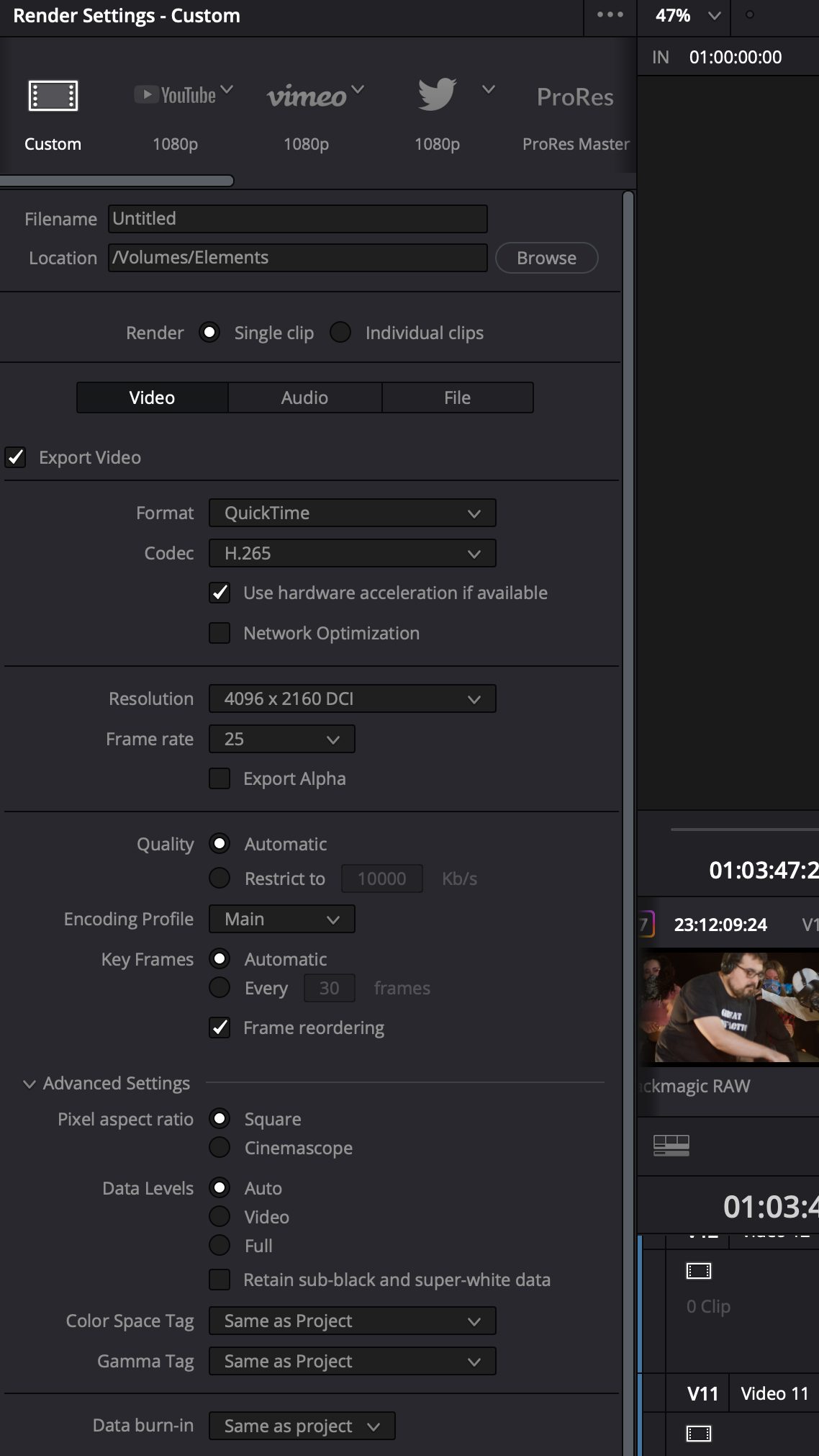Click the viewer scrubber bar above timecode
This screenshot has width=819, height=1456.
[x=745, y=830]
